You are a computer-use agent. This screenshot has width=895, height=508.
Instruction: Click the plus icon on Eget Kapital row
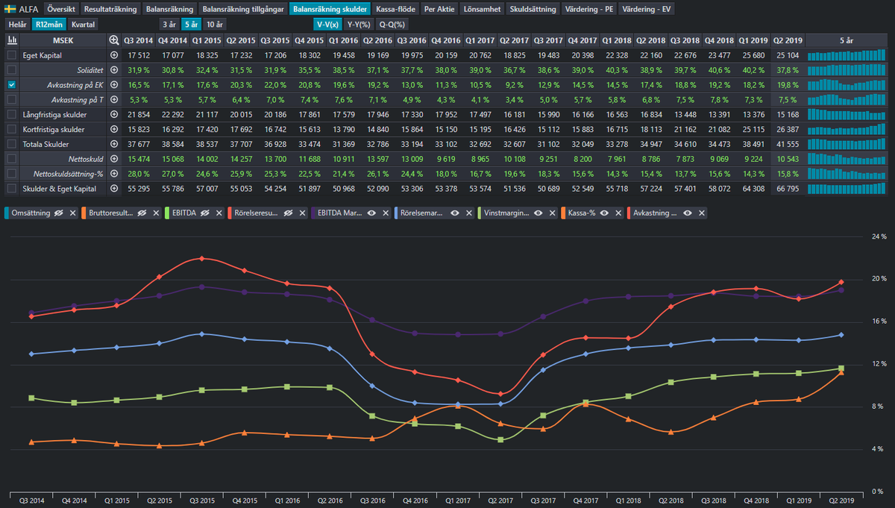[114, 55]
